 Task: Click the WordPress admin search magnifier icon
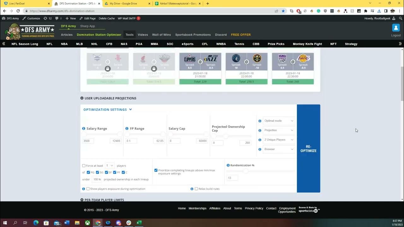401,18
